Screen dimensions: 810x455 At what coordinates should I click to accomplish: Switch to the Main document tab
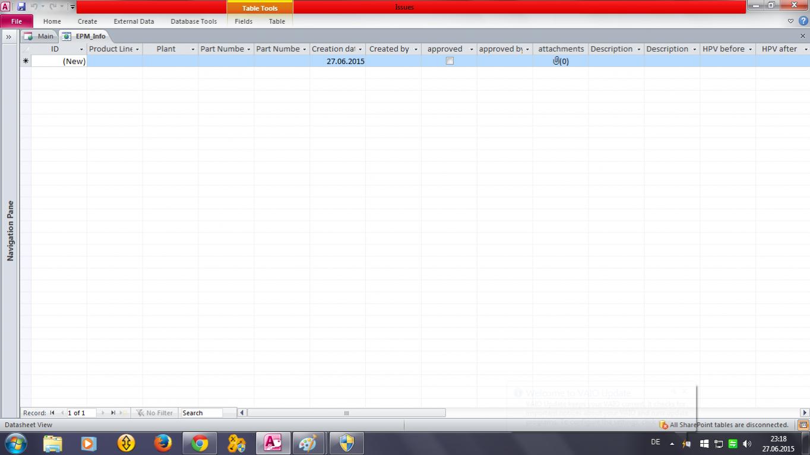point(39,36)
